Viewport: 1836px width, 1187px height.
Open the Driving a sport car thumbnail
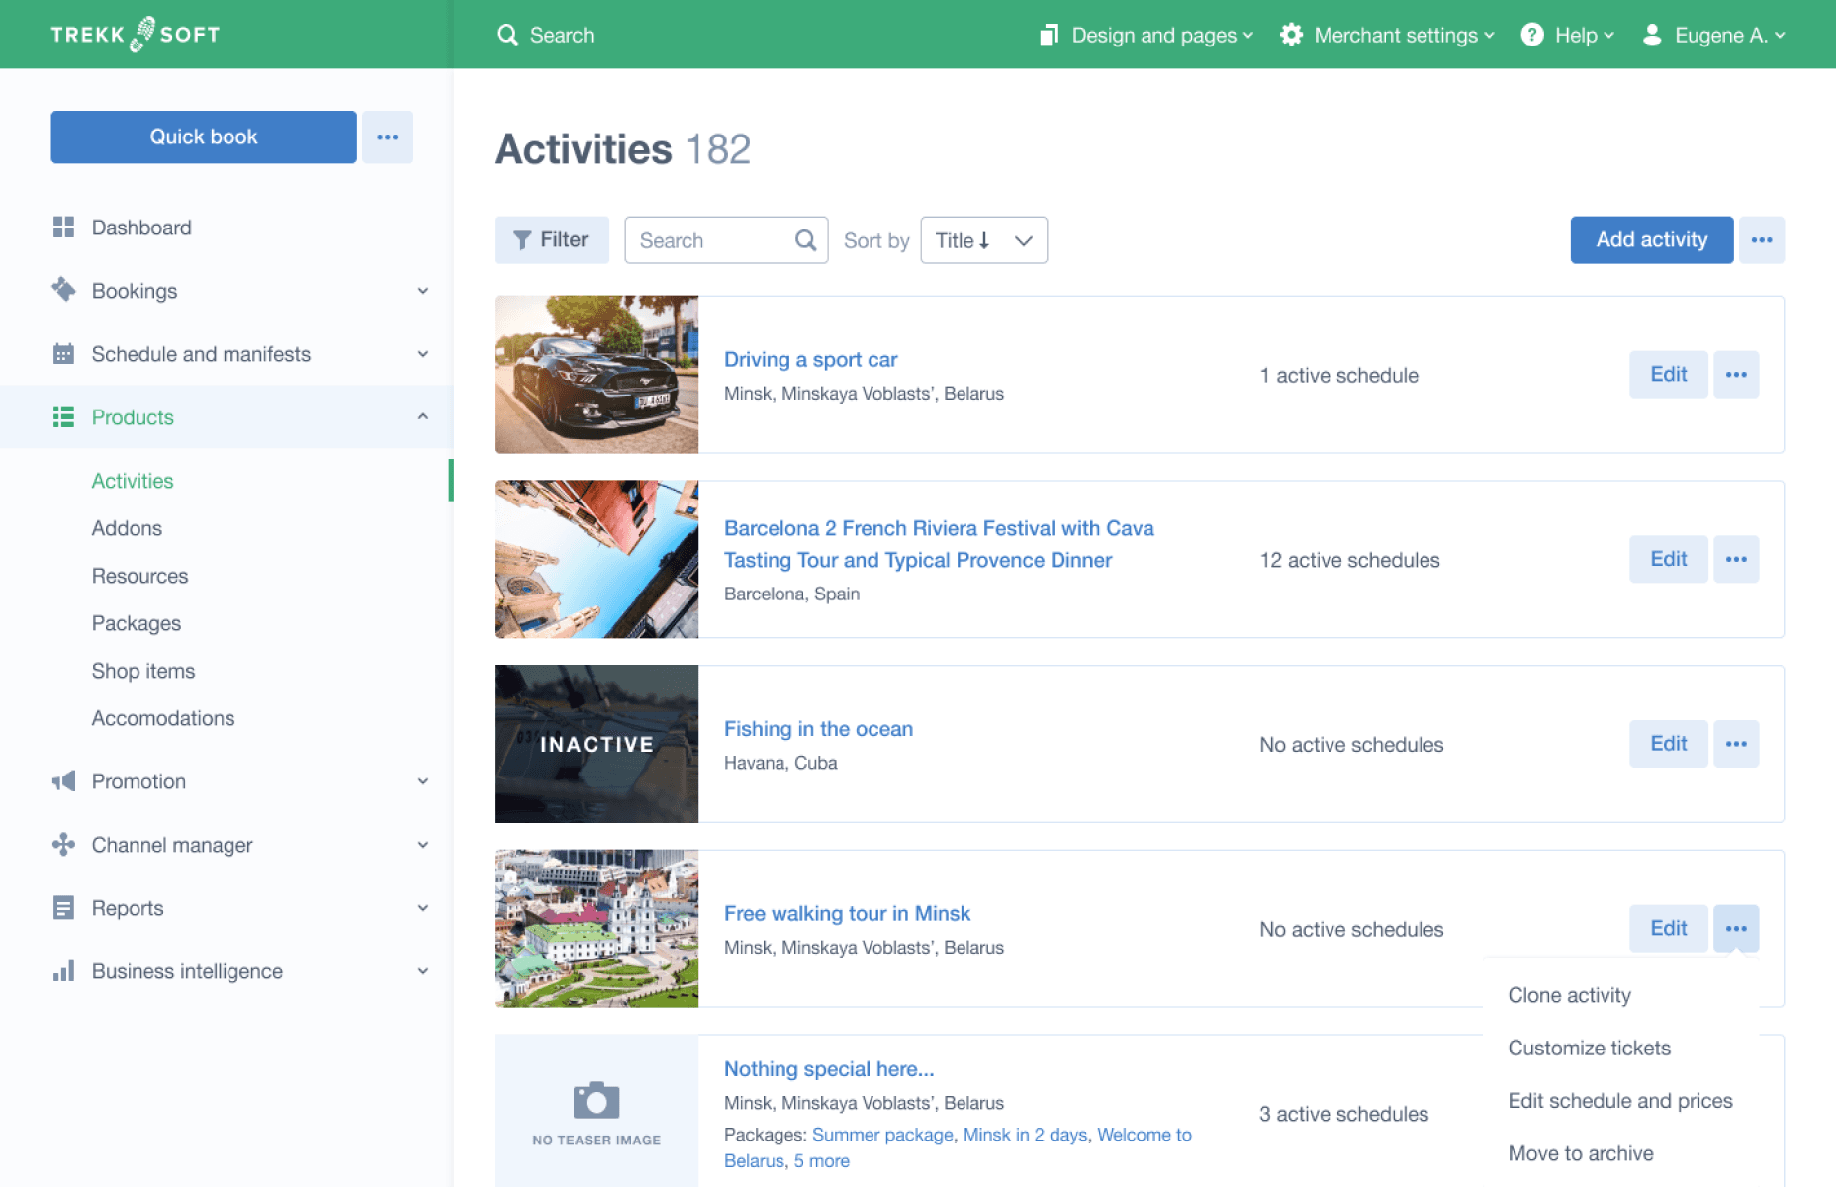coord(597,375)
